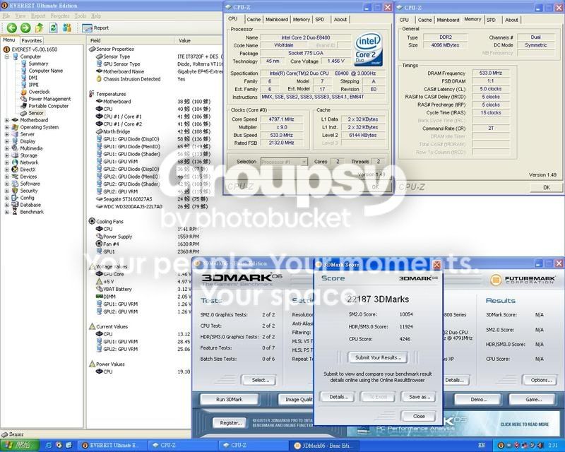Expand the Storage tree node
Screen dimensions: 565x452
tap(6, 155)
